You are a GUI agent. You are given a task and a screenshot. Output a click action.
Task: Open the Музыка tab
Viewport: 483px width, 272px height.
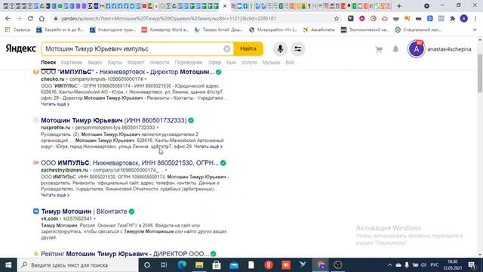pyautogui.click(x=271, y=62)
